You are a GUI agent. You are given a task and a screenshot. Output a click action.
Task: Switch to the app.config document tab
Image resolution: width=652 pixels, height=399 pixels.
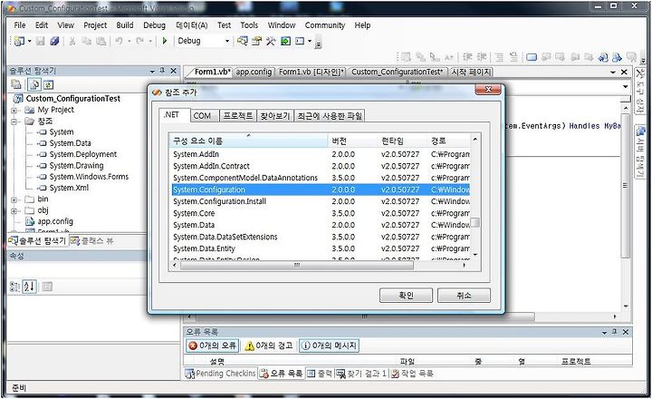pyautogui.click(x=254, y=72)
